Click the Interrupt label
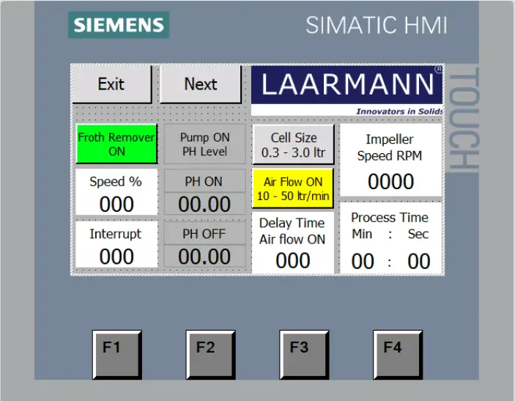Image resolution: width=515 pixels, height=401 pixels. point(116,234)
